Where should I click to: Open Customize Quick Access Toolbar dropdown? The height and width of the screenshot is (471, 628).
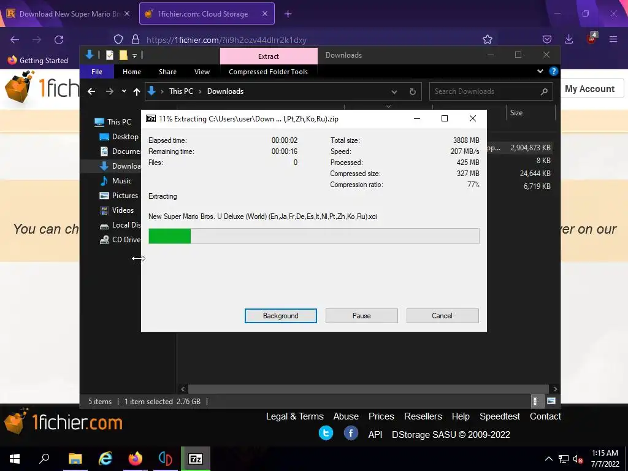pyautogui.click(x=134, y=56)
